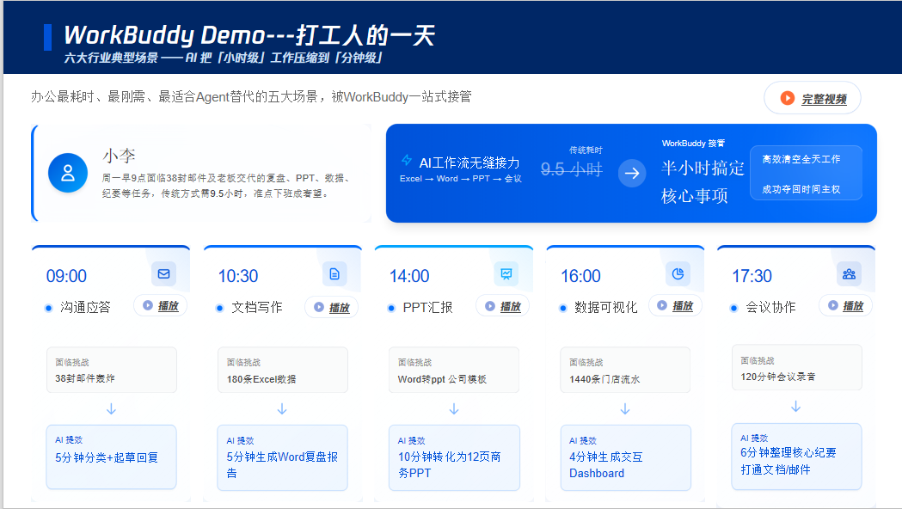The image size is (902, 509).
Task: Play the 完整视频 full video
Action: 813,98
